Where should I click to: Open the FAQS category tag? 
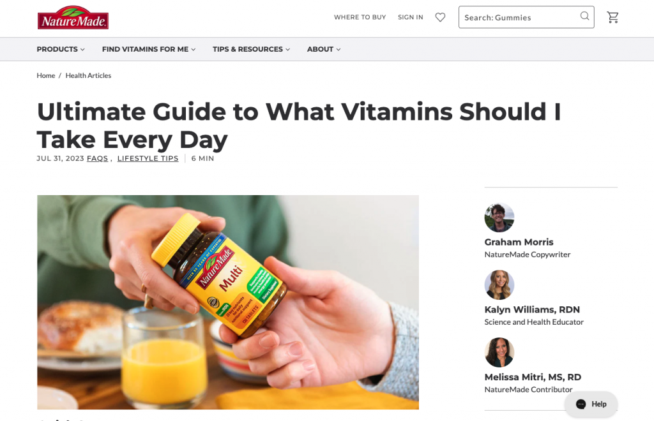[98, 158]
